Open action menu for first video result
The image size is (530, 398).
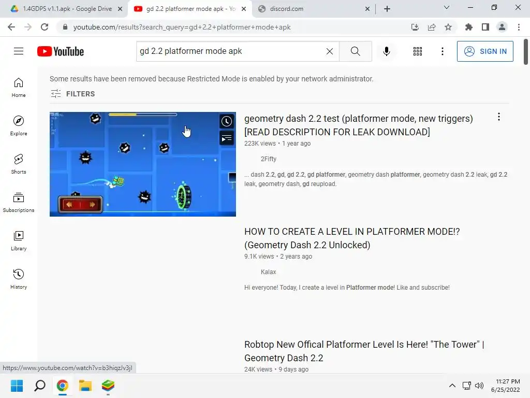click(x=498, y=117)
